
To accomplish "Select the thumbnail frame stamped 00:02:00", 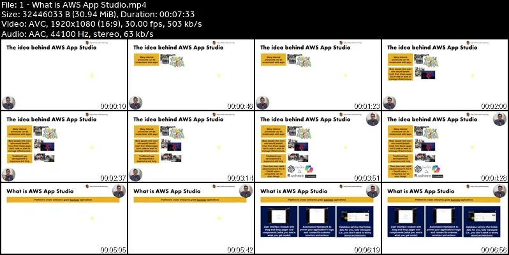I will pos(445,75).
